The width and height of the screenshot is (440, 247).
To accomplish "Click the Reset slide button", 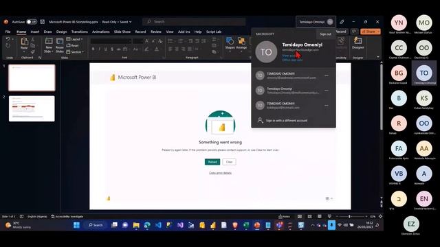I will tap(73, 46).
